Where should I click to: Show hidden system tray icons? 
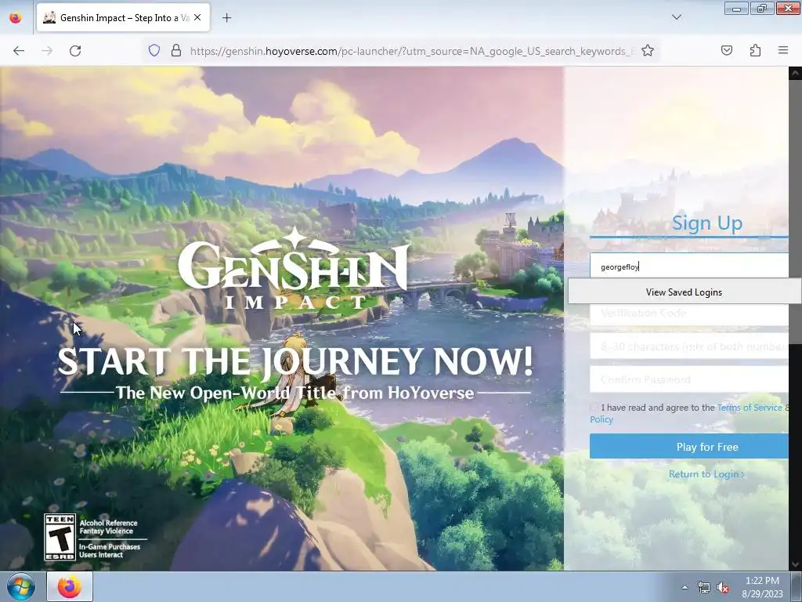tap(685, 587)
